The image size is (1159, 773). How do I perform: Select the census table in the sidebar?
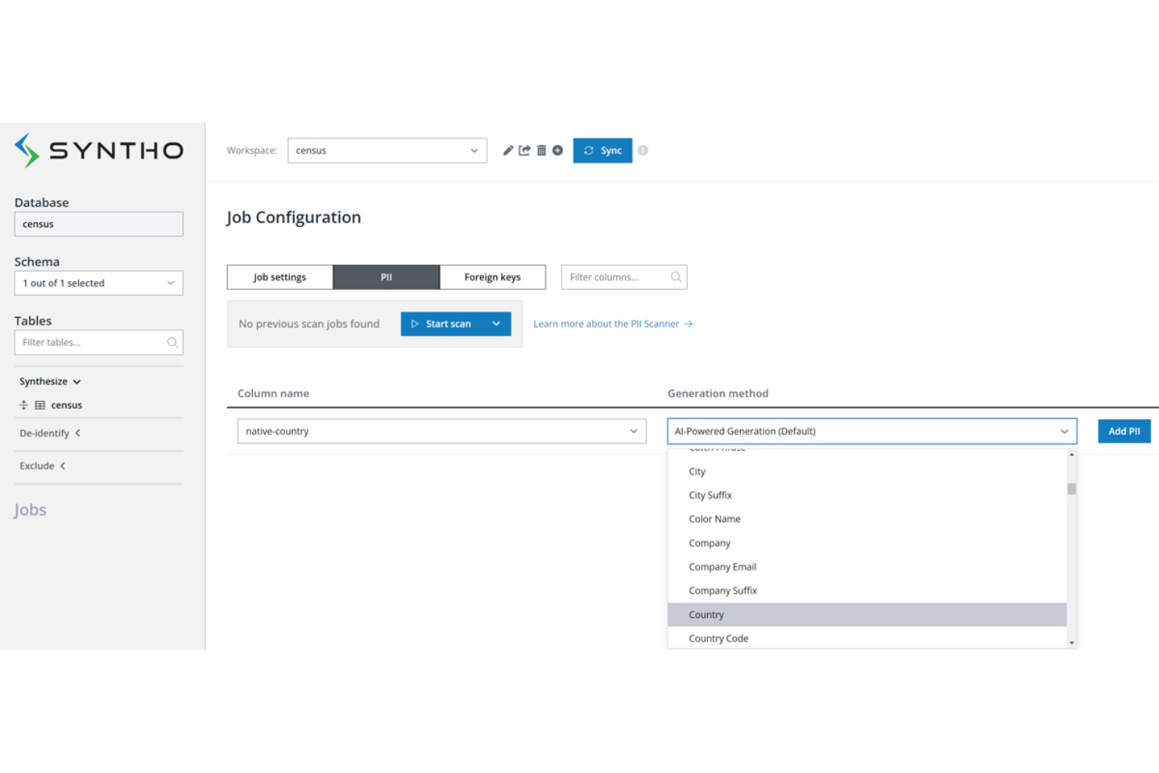pyautogui.click(x=67, y=405)
